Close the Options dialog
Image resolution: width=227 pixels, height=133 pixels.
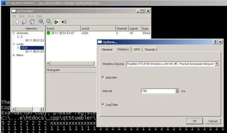(x=220, y=42)
